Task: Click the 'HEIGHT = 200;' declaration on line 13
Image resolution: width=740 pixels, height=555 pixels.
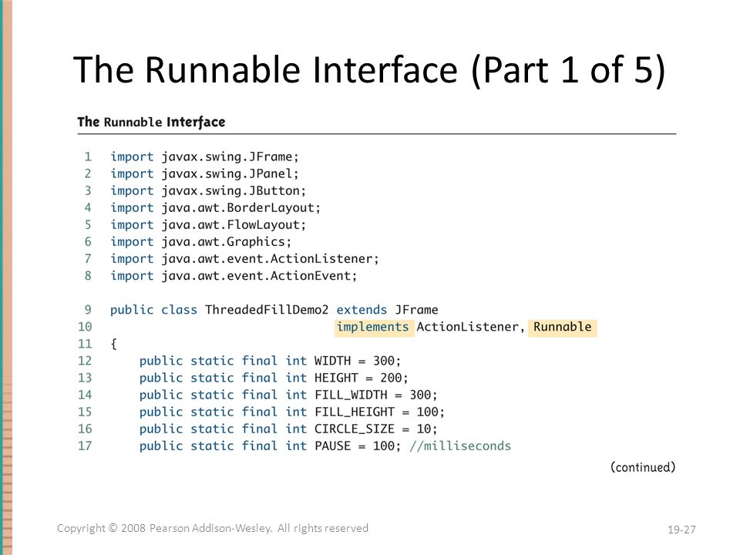Action: pos(361,378)
